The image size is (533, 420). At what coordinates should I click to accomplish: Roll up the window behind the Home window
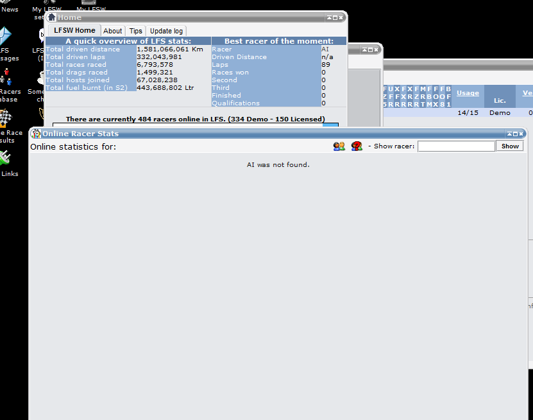[x=365, y=49]
